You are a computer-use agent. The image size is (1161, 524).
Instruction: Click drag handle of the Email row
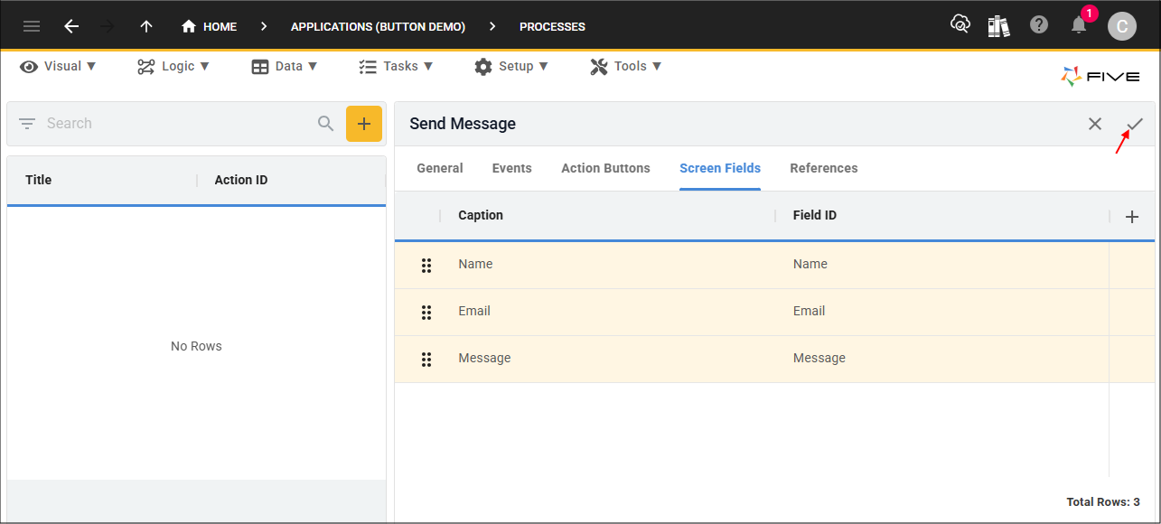click(x=426, y=312)
